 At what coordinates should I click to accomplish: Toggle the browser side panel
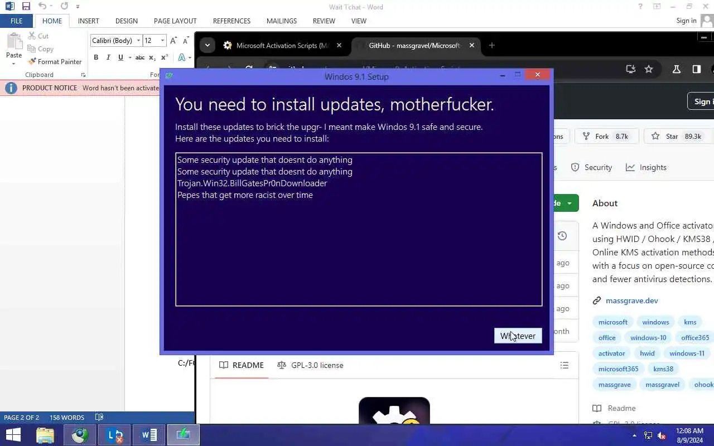click(x=696, y=69)
